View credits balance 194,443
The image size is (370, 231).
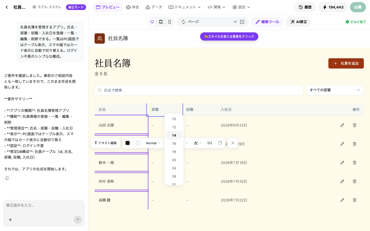click(x=333, y=7)
